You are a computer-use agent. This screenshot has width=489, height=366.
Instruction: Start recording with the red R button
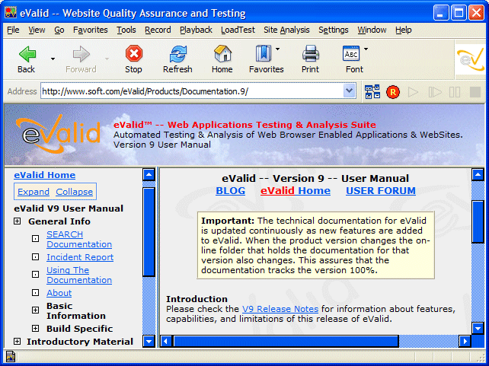point(393,92)
